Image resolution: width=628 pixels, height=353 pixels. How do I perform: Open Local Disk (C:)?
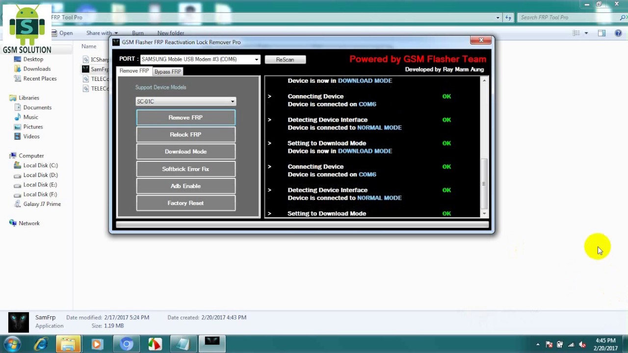tap(40, 165)
